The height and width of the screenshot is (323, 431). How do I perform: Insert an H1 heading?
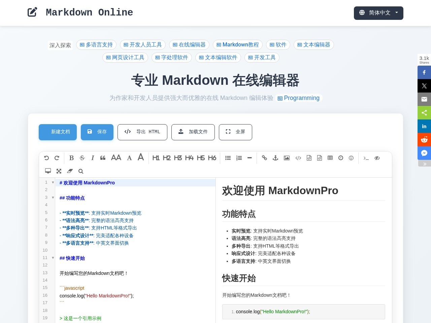(x=156, y=158)
